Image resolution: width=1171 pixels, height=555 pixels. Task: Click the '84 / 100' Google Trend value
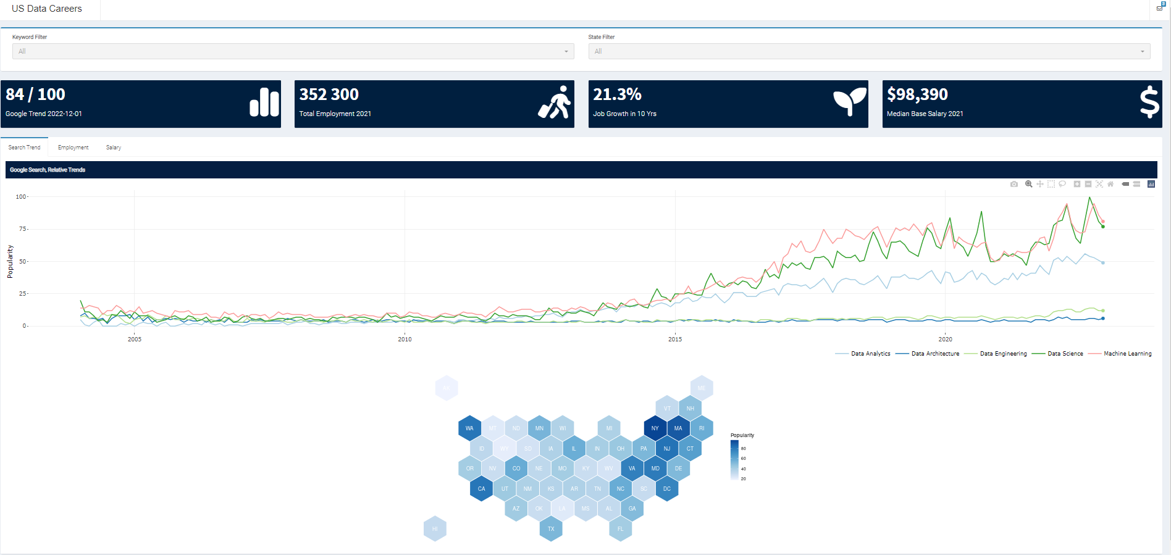35,94
